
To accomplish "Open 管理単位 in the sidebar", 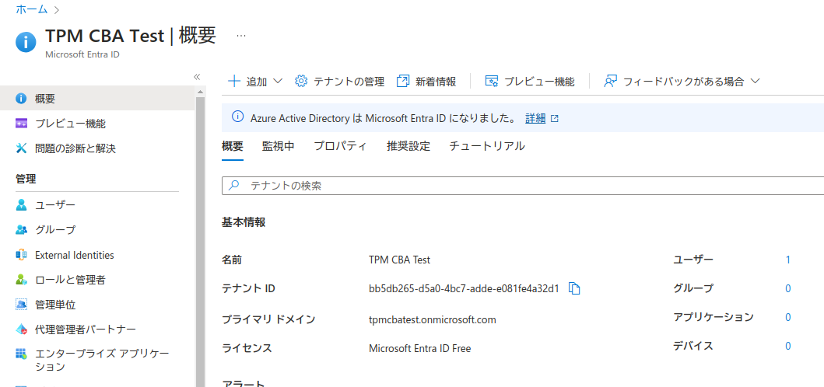I will 55,305.
